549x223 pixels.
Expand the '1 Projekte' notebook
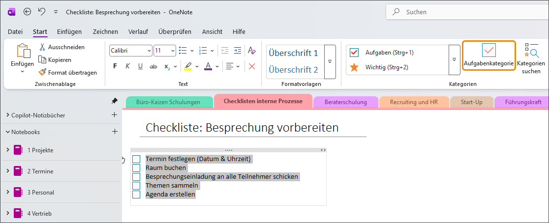(8, 150)
